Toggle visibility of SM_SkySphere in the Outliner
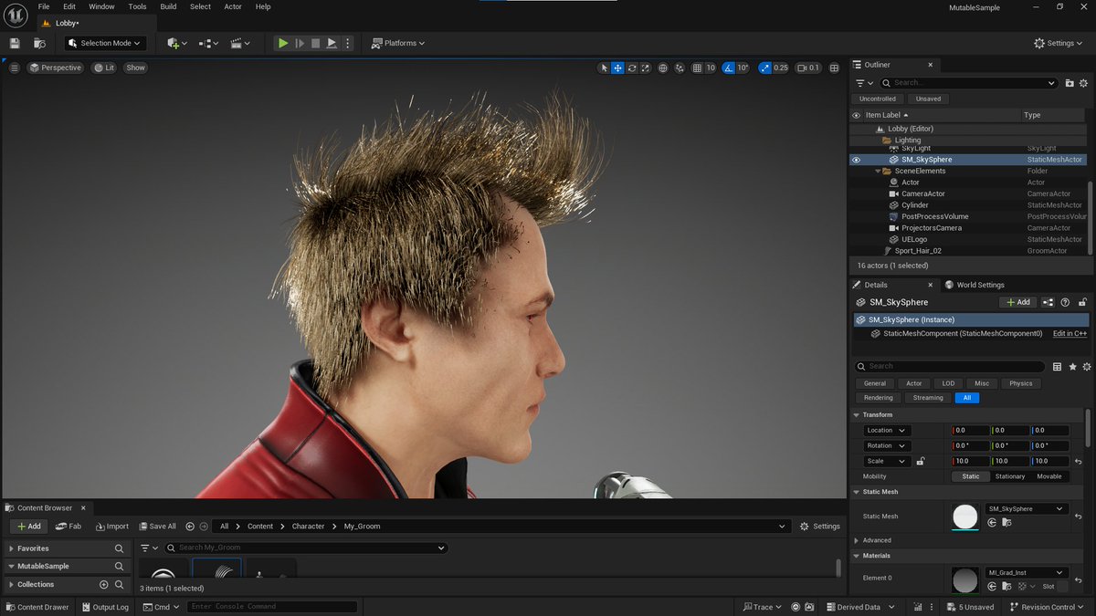 857,160
